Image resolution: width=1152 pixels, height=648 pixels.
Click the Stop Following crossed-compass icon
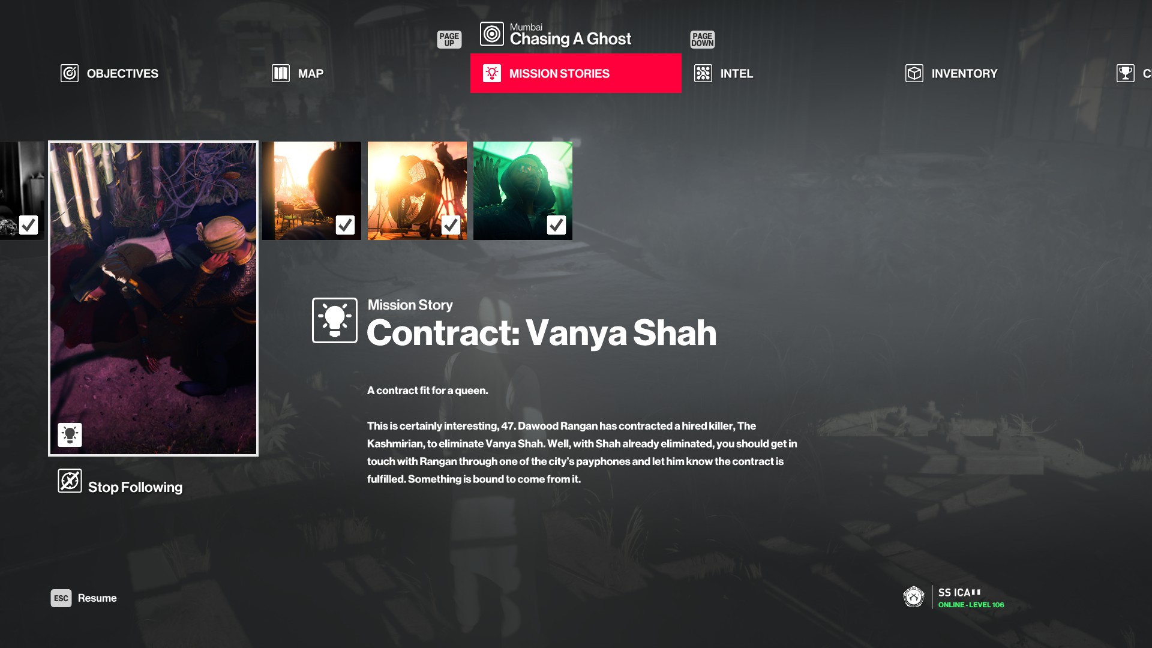pyautogui.click(x=70, y=481)
